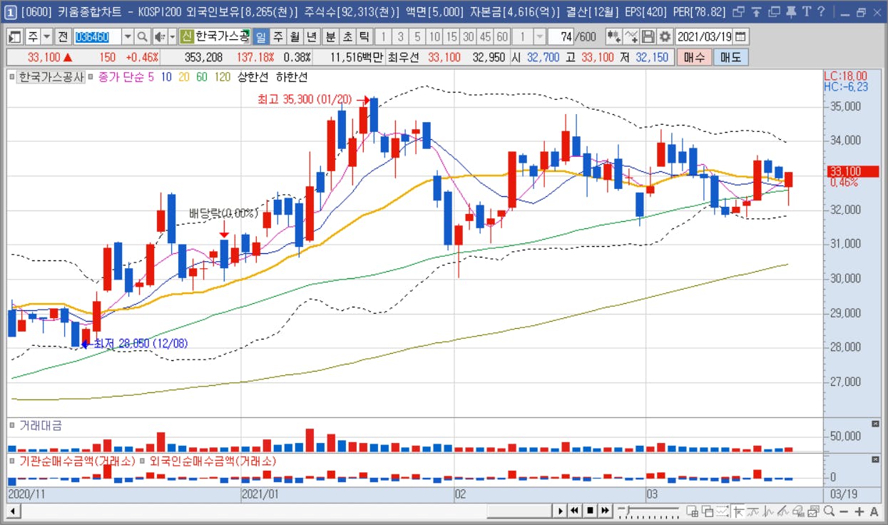Select the 월 monthly period toggle
Viewport: 888px width, 525px height.
pos(295,36)
